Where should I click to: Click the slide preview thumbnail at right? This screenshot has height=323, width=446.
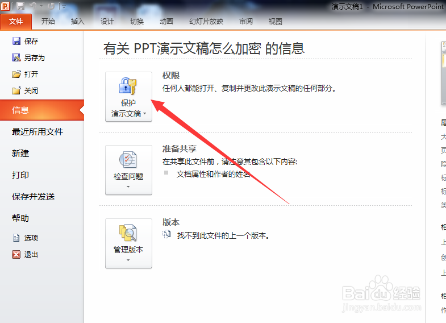pos(443,73)
